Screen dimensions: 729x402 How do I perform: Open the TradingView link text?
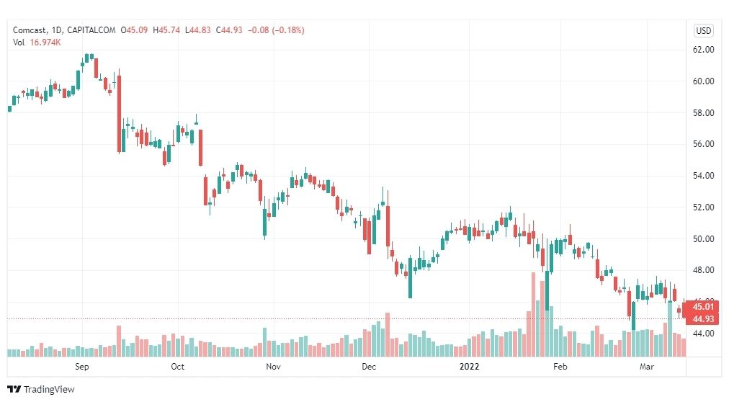coord(49,390)
